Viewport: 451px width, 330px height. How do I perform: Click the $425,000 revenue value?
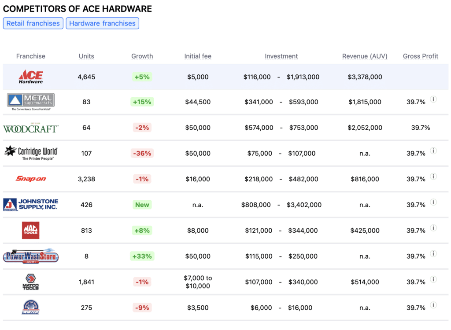[x=365, y=230]
